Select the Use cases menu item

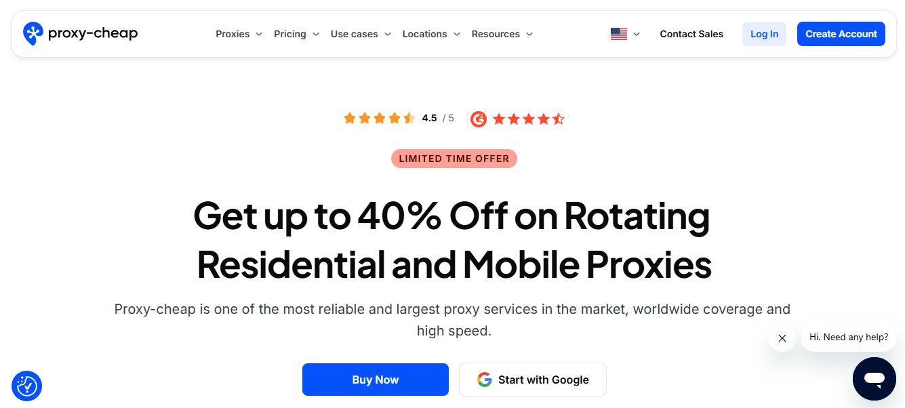[x=354, y=33]
